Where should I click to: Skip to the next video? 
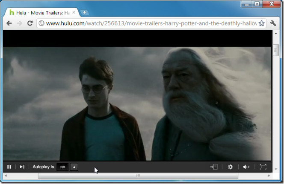click(22, 167)
